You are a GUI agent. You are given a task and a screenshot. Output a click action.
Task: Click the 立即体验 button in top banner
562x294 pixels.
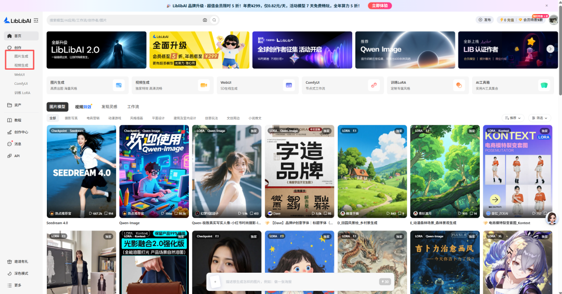pyautogui.click(x=379, y=6)
